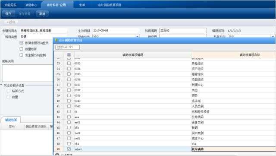Enable the 数量核算 checkbox
The width and height of the screenshot is (276, 156).
[x=21, y=49]
